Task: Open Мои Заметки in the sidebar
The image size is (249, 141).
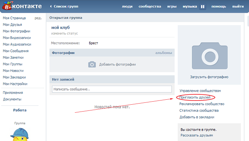Action: [x=13, y=58]
